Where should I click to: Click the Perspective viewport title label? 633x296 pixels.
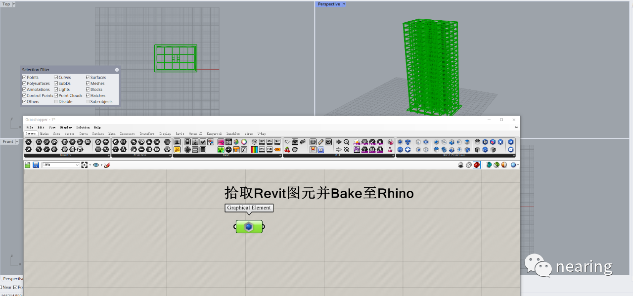click(329, 4)
